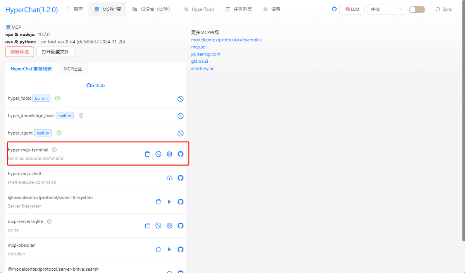465x273 pixels.
Task: Visit the glama.ai link
Action: point(200,61)
